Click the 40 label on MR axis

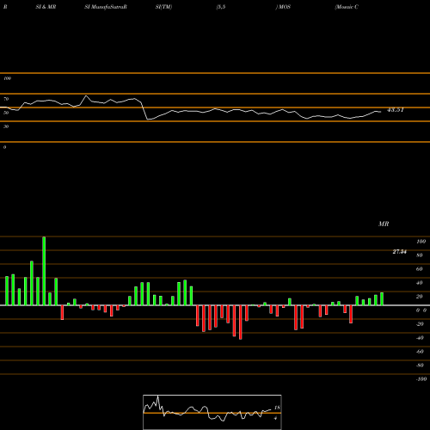pos(420,283)
